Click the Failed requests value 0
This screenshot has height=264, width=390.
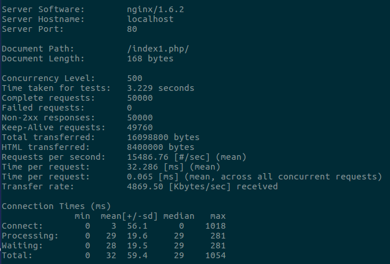(x=129, y=108)
